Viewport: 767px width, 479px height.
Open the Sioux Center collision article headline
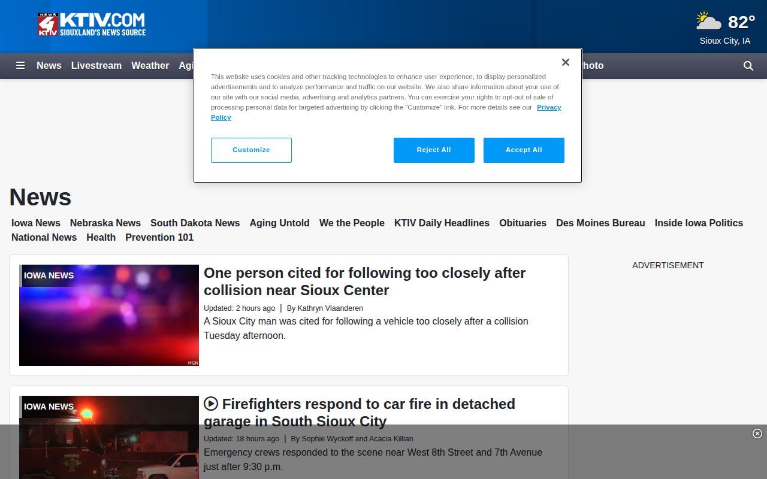tap(364, 281)
